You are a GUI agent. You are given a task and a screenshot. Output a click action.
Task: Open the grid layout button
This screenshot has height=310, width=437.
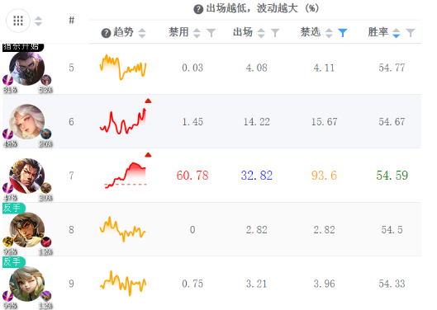18,21
